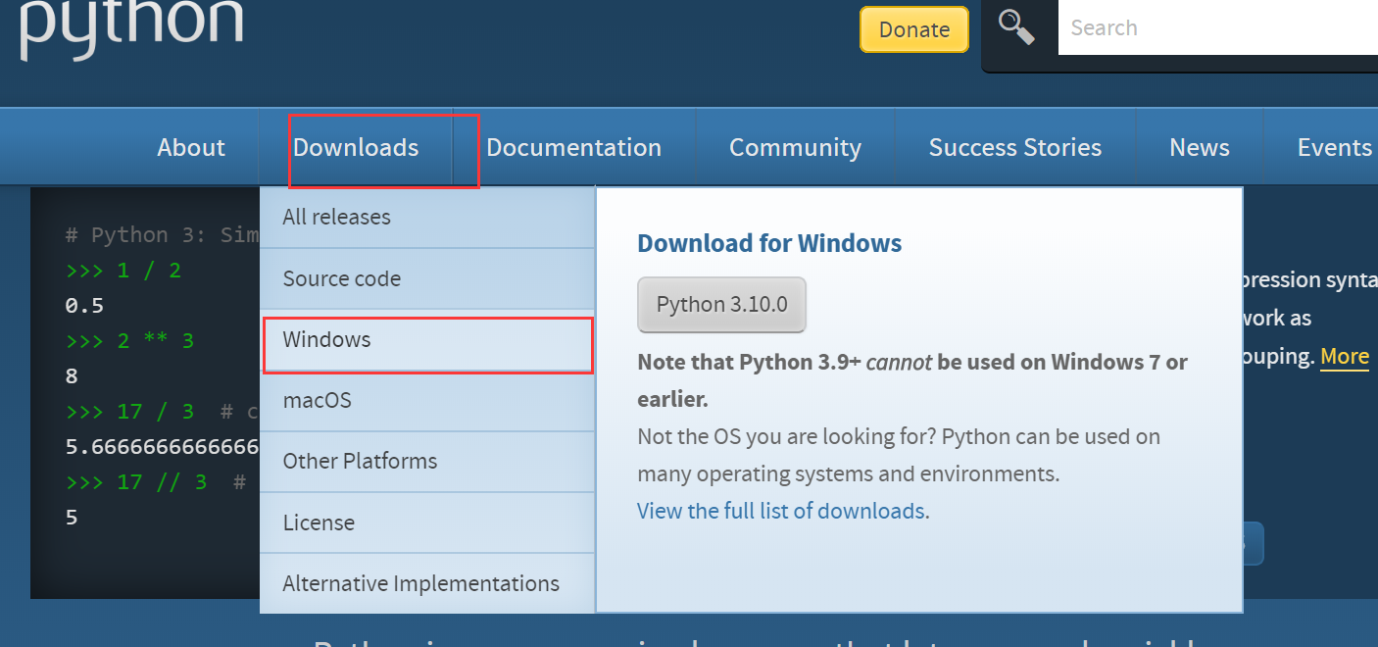
Task: Focus the Search input field
Action: 1215,27
